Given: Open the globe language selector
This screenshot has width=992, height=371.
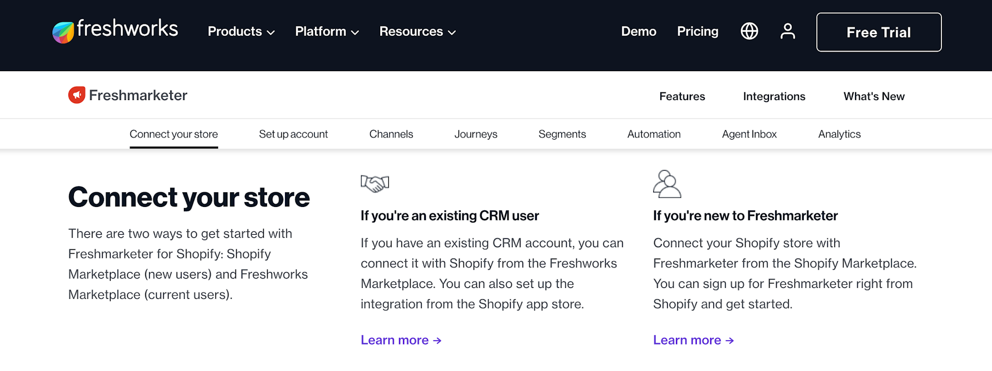Looking at the screenshot, I should (x=749, y=32).
